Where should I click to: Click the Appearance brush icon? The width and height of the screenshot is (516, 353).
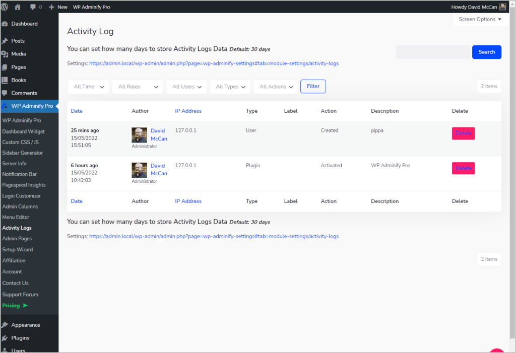click(5, 325)
